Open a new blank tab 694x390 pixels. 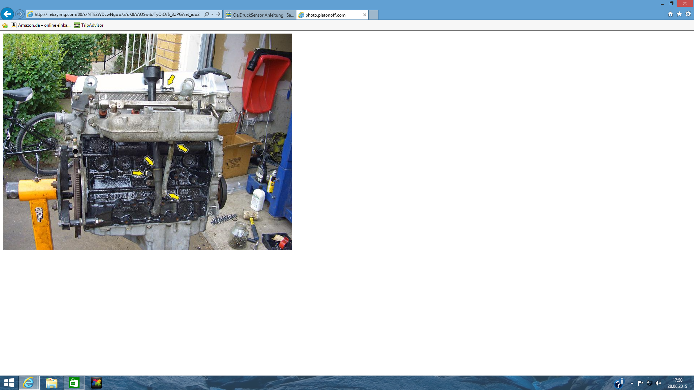point(373,15)
